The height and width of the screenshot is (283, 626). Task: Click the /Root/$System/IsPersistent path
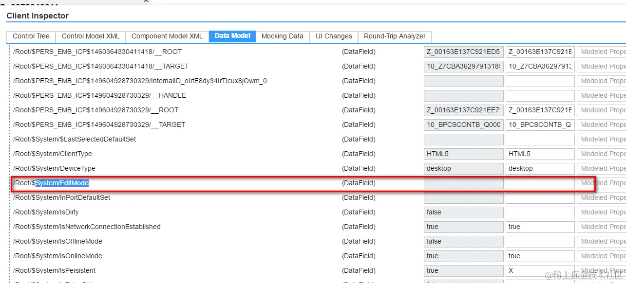pyautogui.click(x=54, y=270)
